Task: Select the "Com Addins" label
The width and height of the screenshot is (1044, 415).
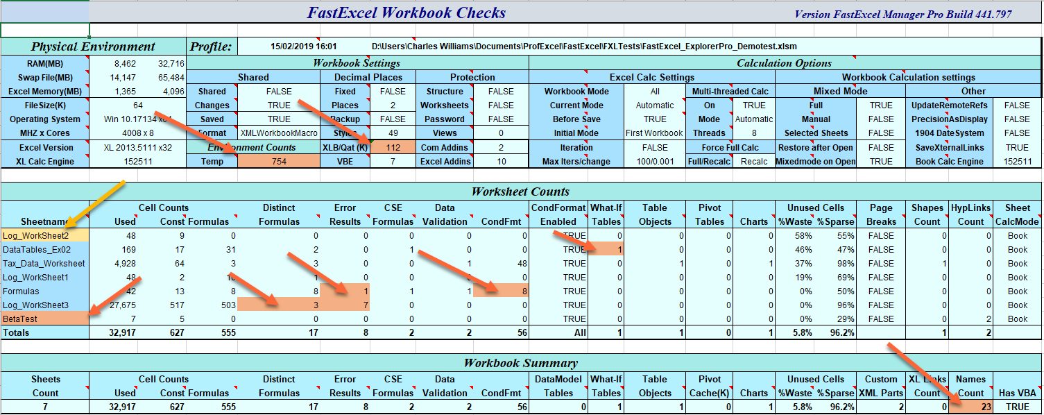Action: coord(445,148)
